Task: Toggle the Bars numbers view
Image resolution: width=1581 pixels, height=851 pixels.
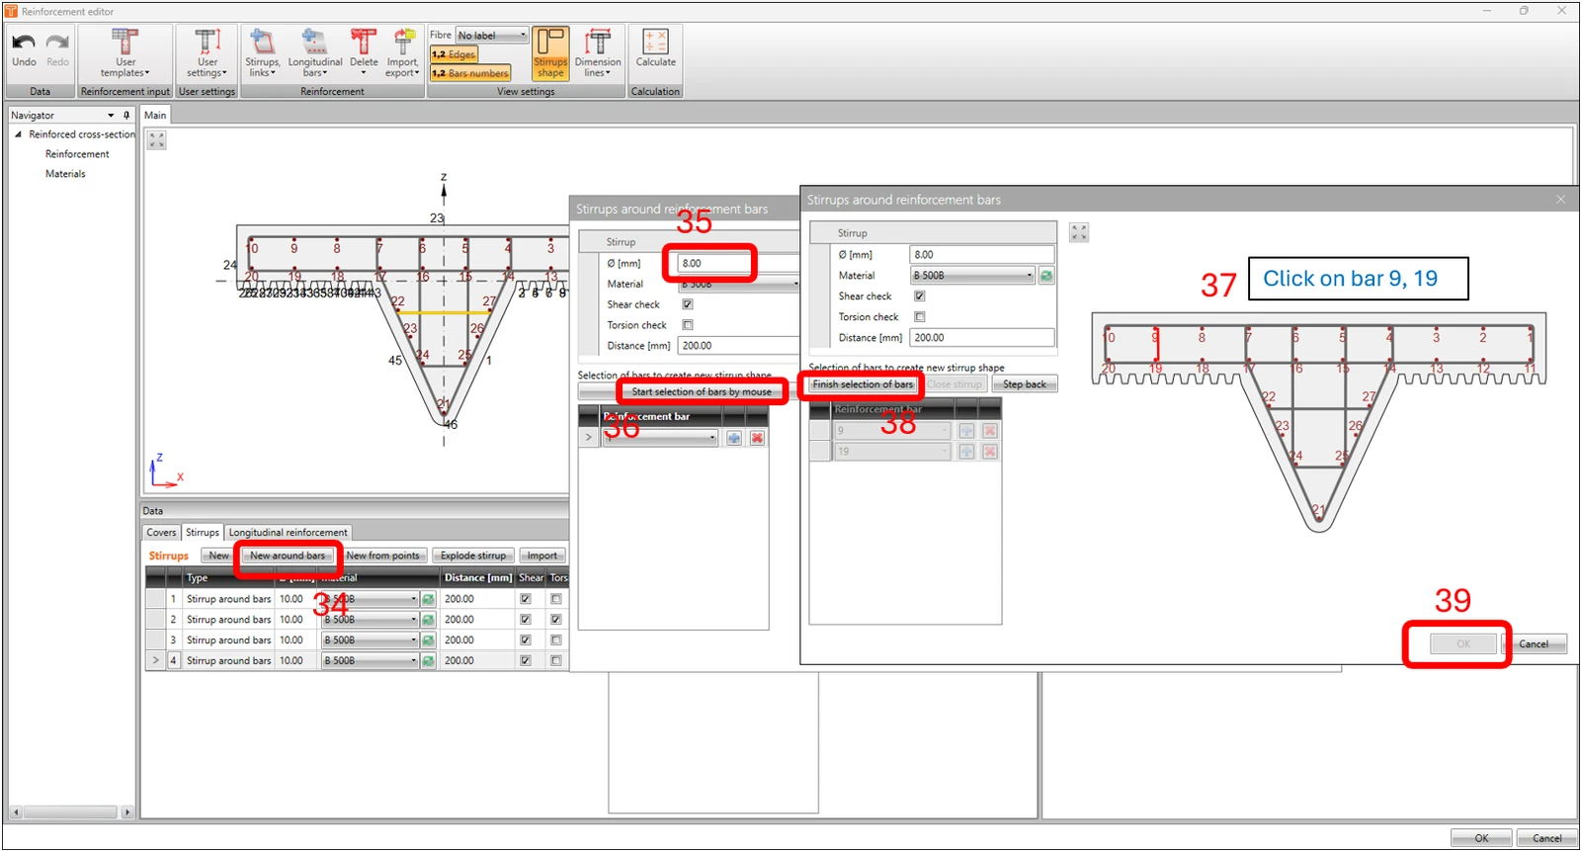Action: [x=470, y=73]
